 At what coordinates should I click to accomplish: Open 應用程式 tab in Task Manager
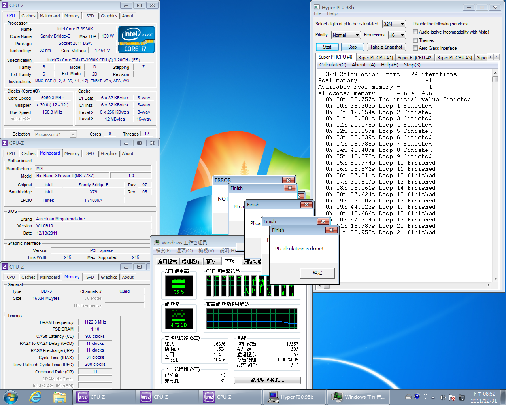pyautogui.click(x=168, y=262)
